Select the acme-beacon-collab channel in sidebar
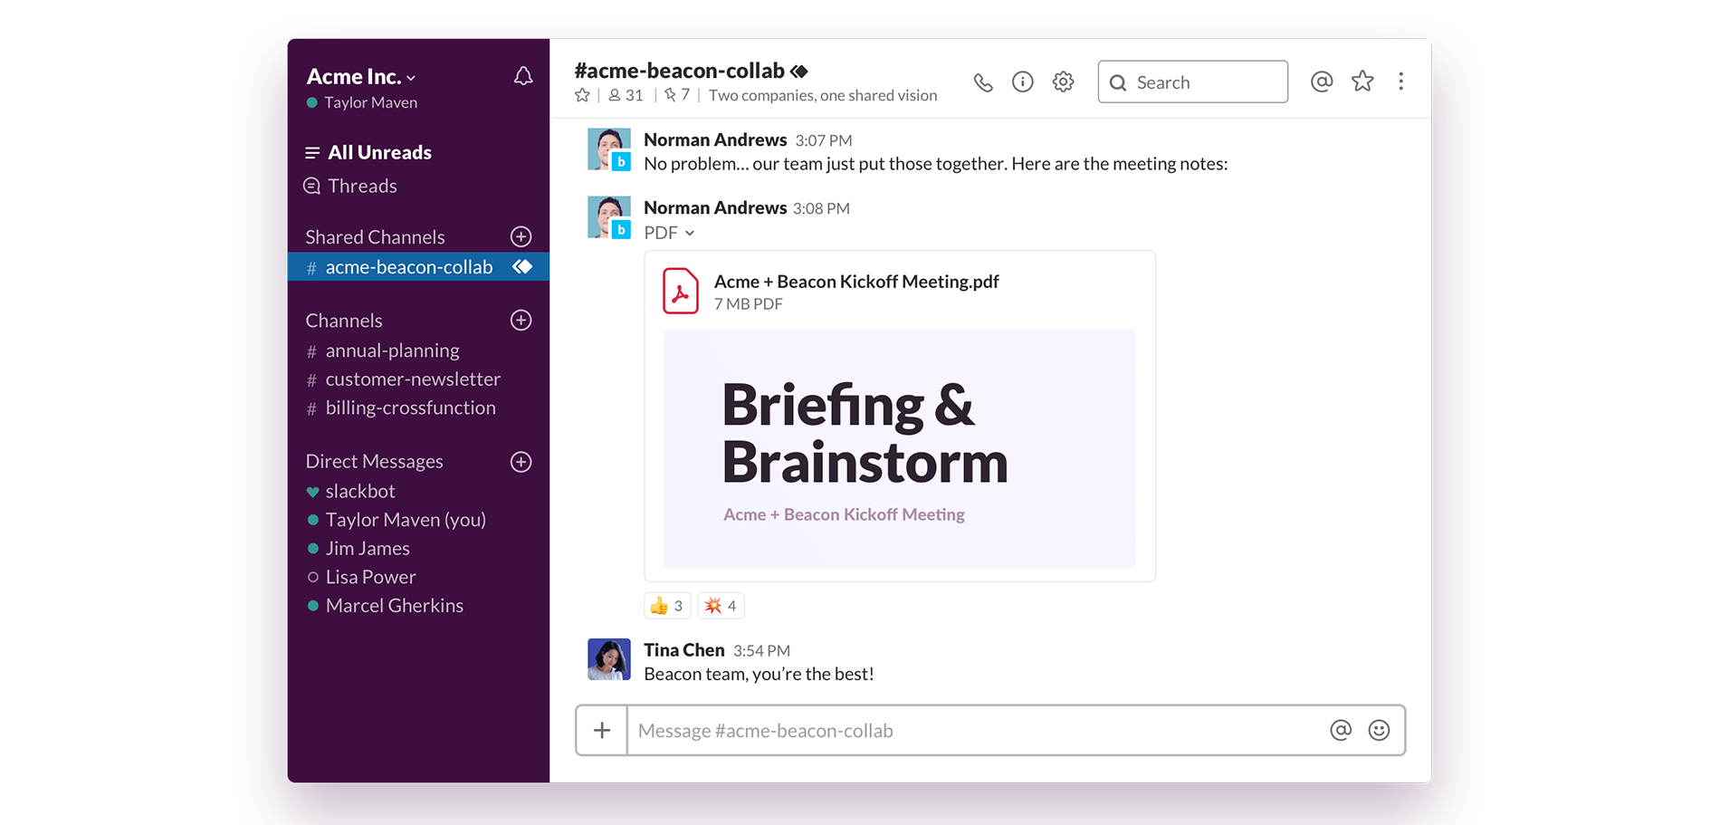1720x825 pixels. click(418, 267)
